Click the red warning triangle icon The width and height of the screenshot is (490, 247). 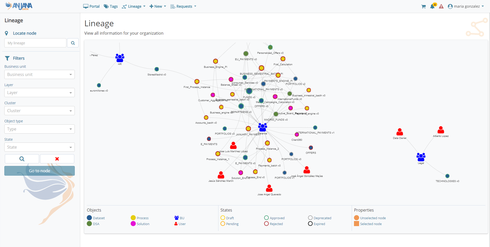tap(441, 7)
